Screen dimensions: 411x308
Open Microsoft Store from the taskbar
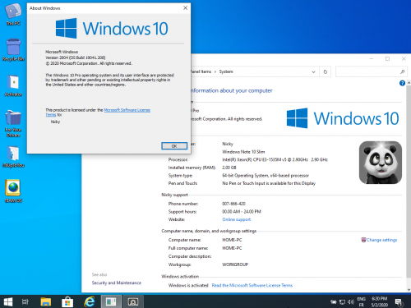pos(67,301)
